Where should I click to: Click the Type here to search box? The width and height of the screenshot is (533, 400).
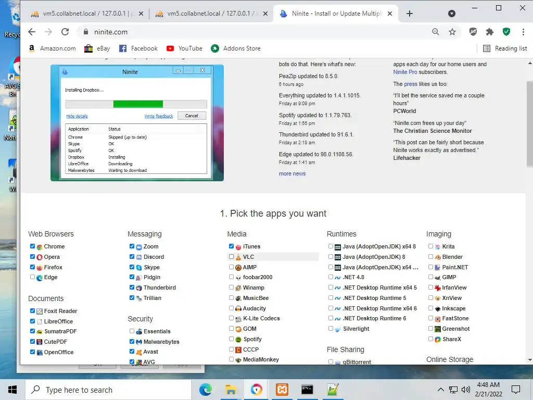point(108,390)
